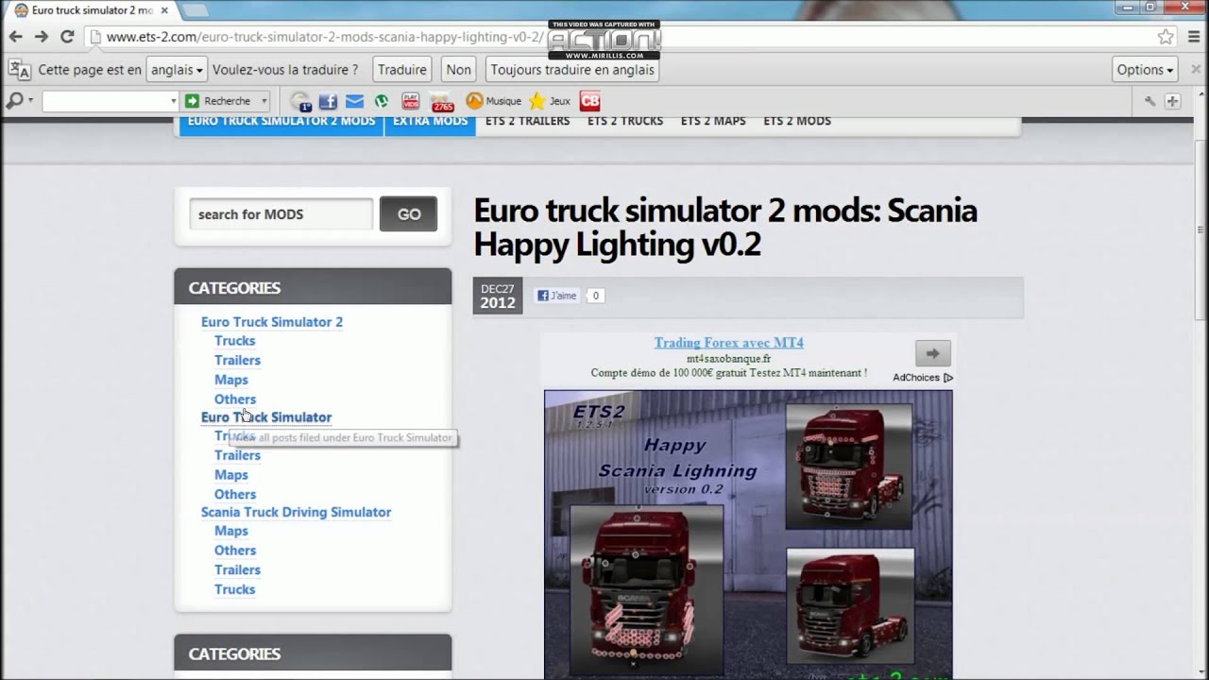The image size is (1209, 680).
Task: Open Maps under Euro Truck Simulator
Action: click(231, 475)
